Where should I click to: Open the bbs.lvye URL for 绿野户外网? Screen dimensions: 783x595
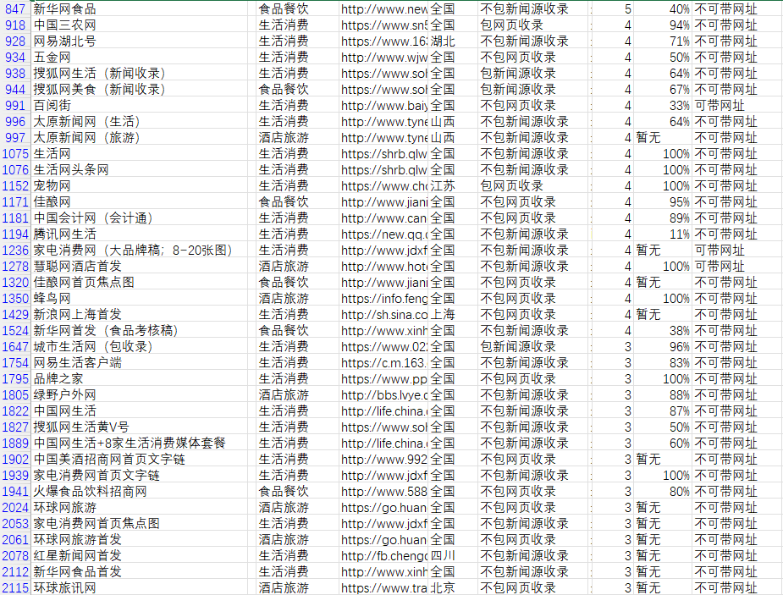384,395
